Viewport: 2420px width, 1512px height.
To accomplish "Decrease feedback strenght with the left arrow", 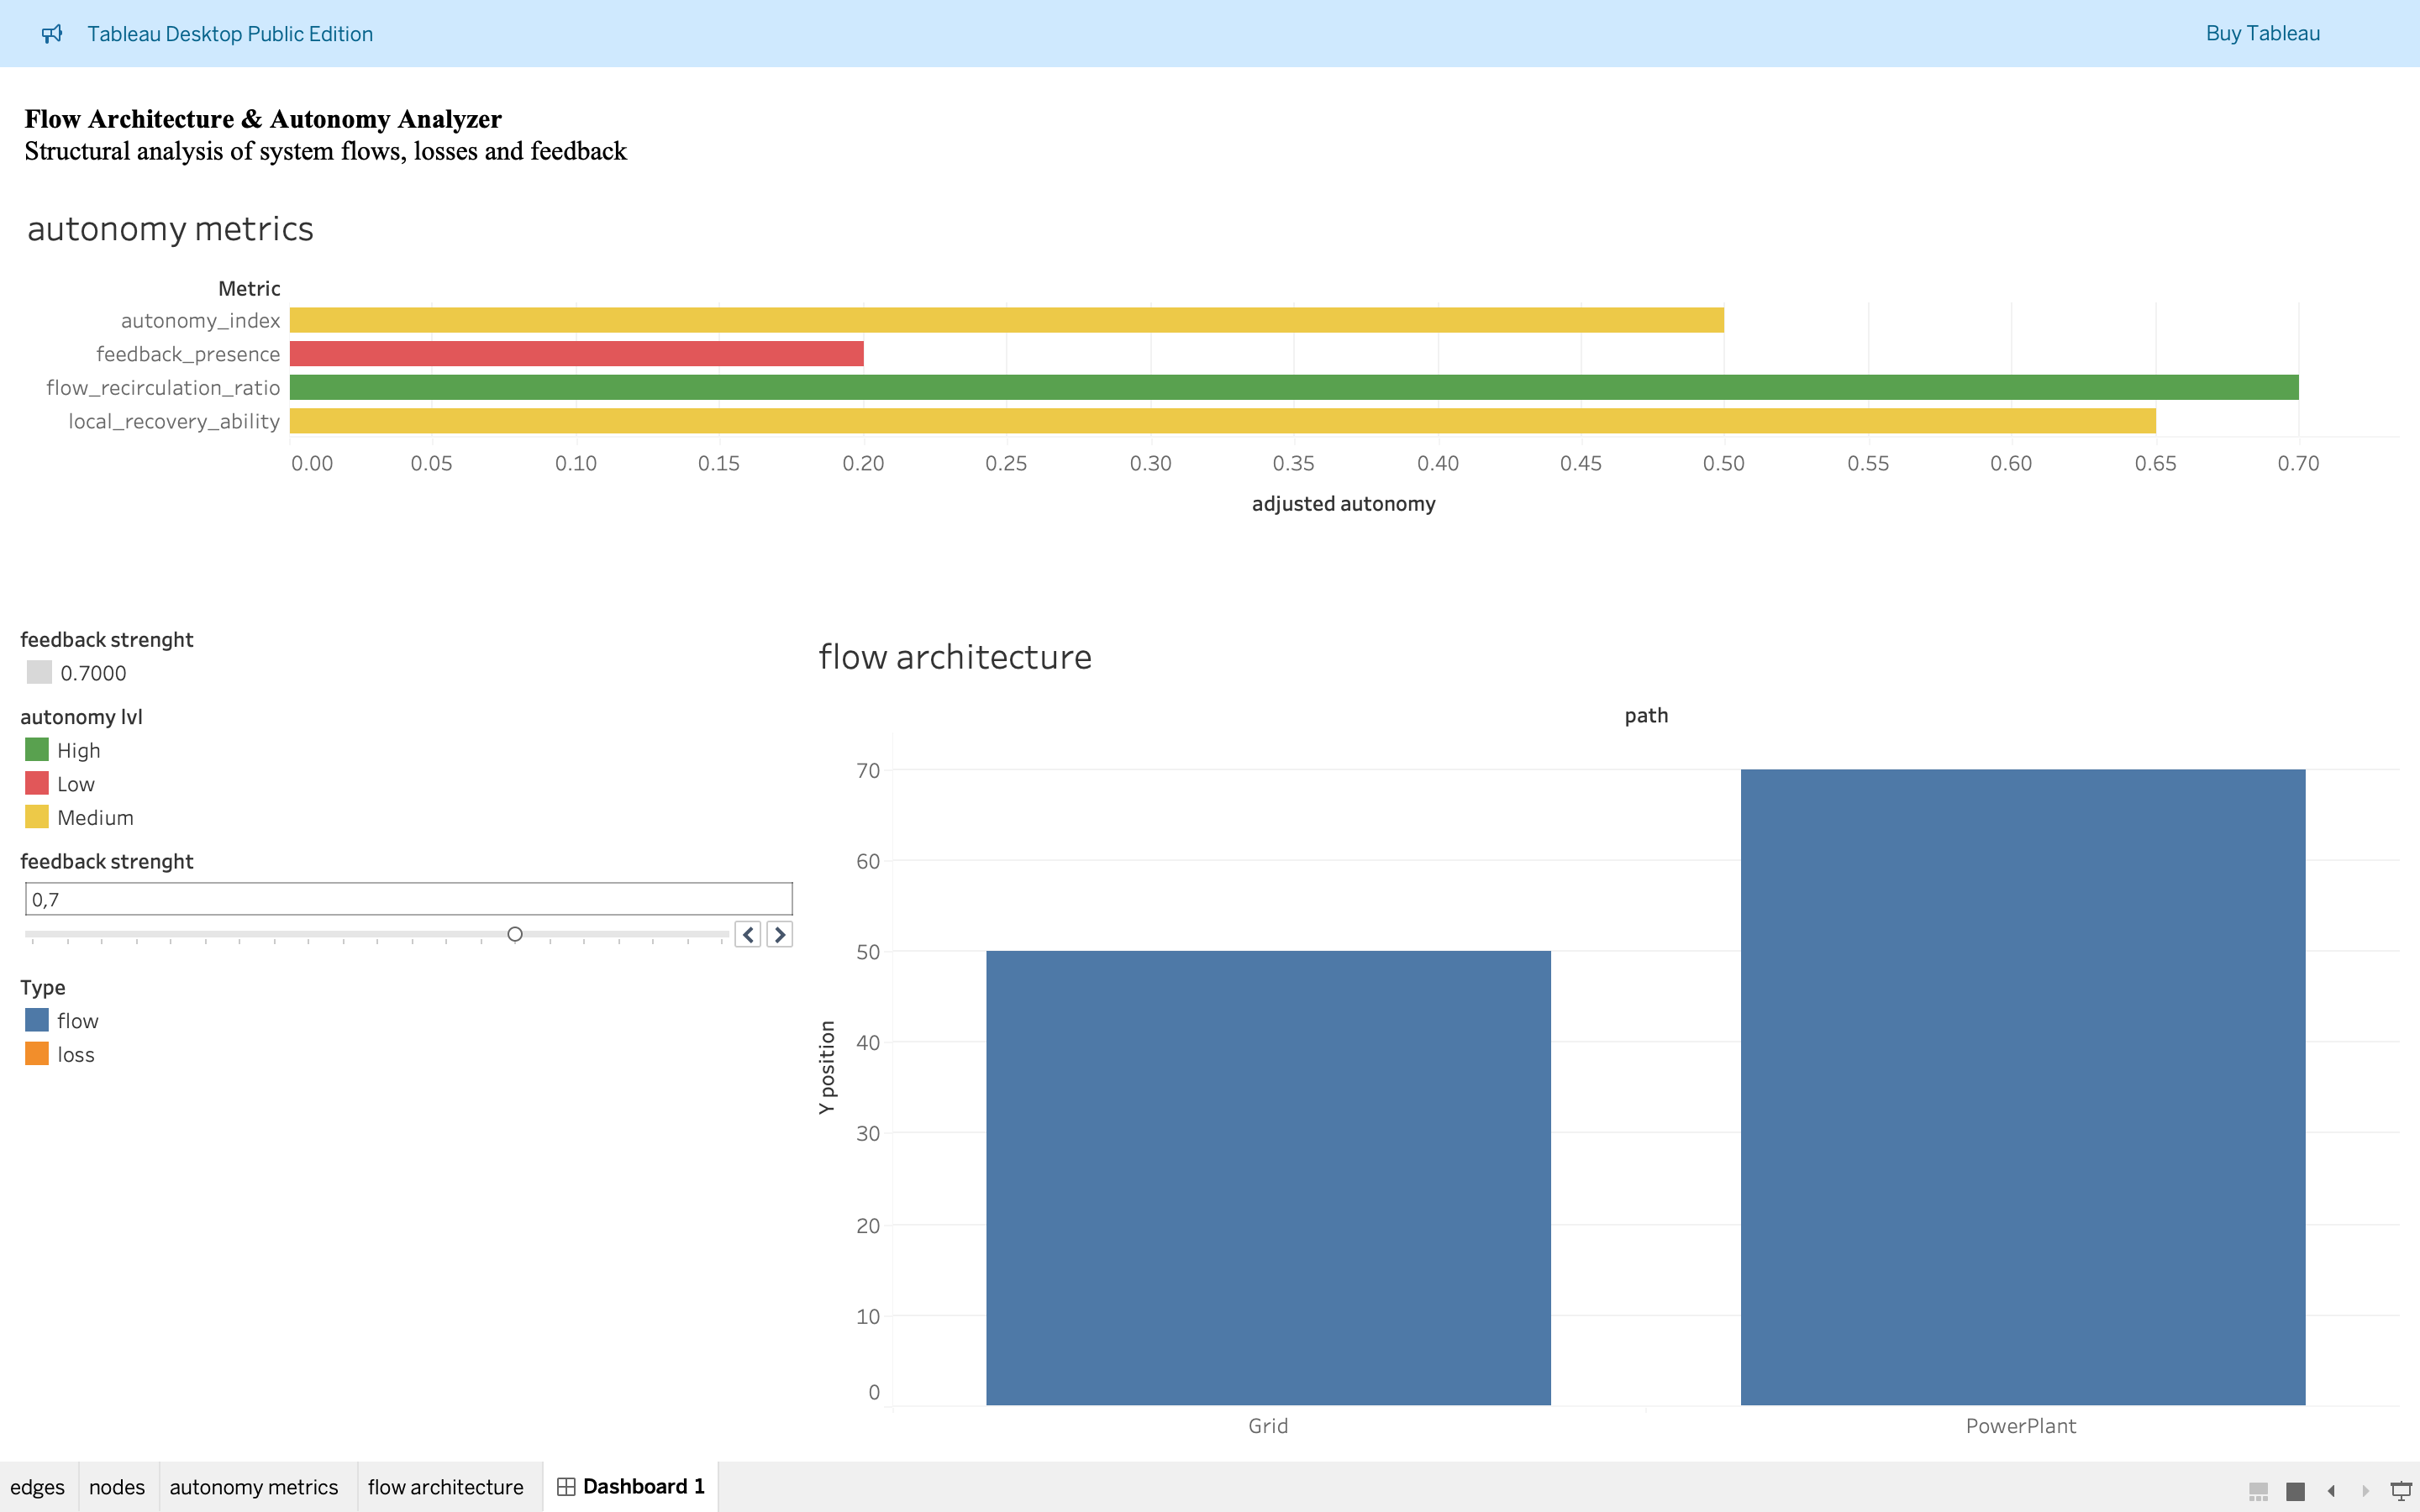I will tap(748, 934).
